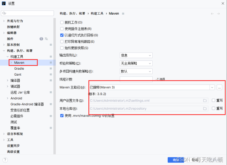Open the 校验和策略 dropdown showing 无全局策略
Image resolution: width=227 pixels, height=165 pixels.
136,63
